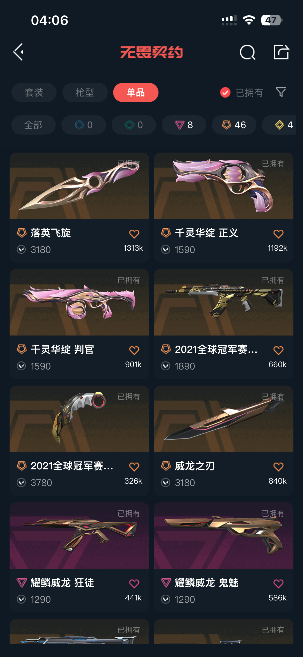The width and height of the screenshot is (303, 657).
Task: Filter by yellow diamond tier chip
Action: pos(282,125)
